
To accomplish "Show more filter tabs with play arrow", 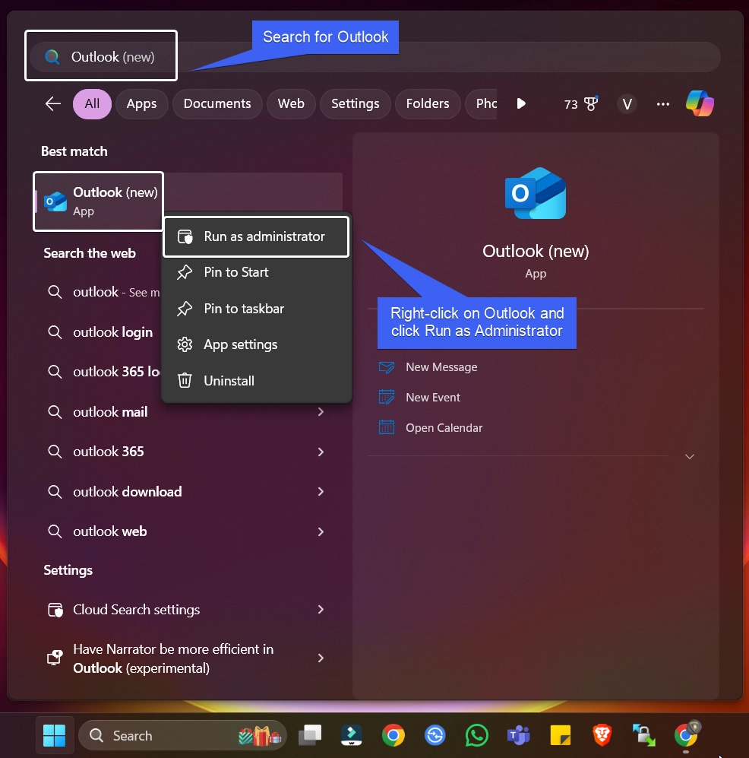I will point(521,103).
